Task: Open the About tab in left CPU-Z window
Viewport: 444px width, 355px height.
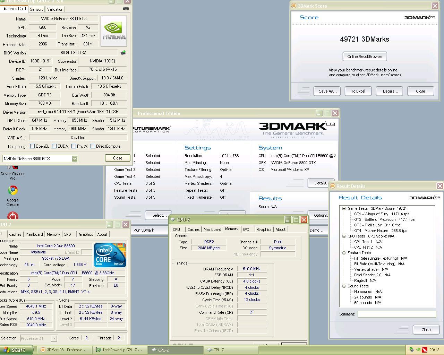Action: pos(102,234)
